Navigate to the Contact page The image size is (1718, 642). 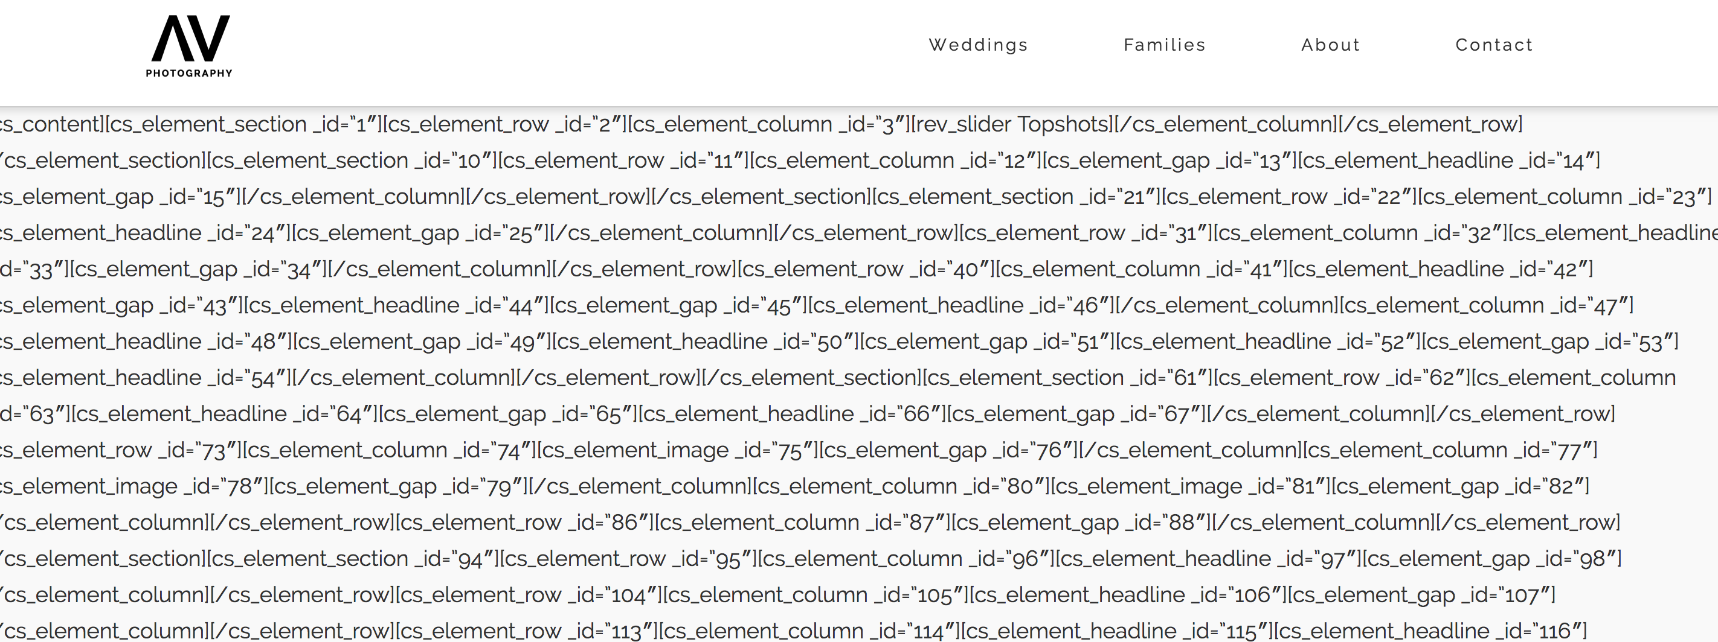coord(1494,45)
